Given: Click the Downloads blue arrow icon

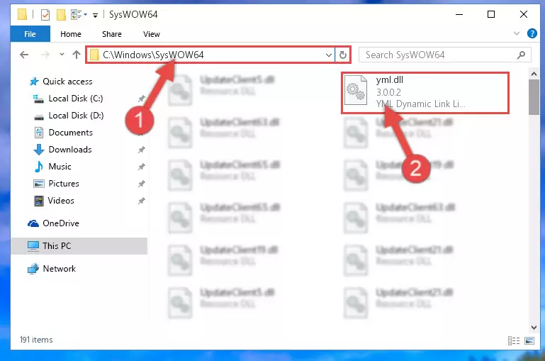Looking at the screenshot, I should (39, 150).
